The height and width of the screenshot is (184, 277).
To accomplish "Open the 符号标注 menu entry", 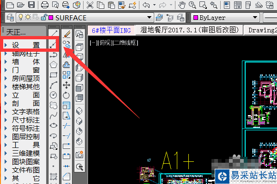I will (25, 128).
